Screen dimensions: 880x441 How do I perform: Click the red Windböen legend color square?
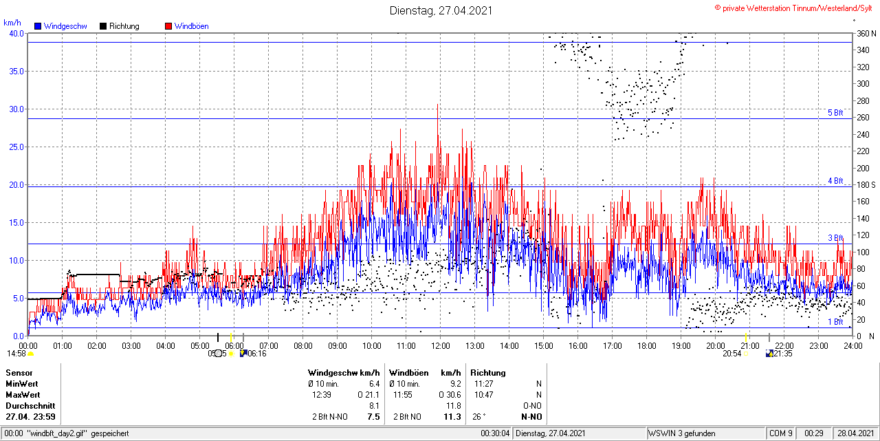[168, 26]
